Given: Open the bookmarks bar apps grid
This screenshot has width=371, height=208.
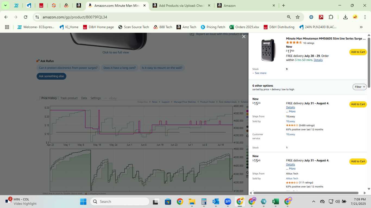Looking at the screenshot, I should pos(7,27).
